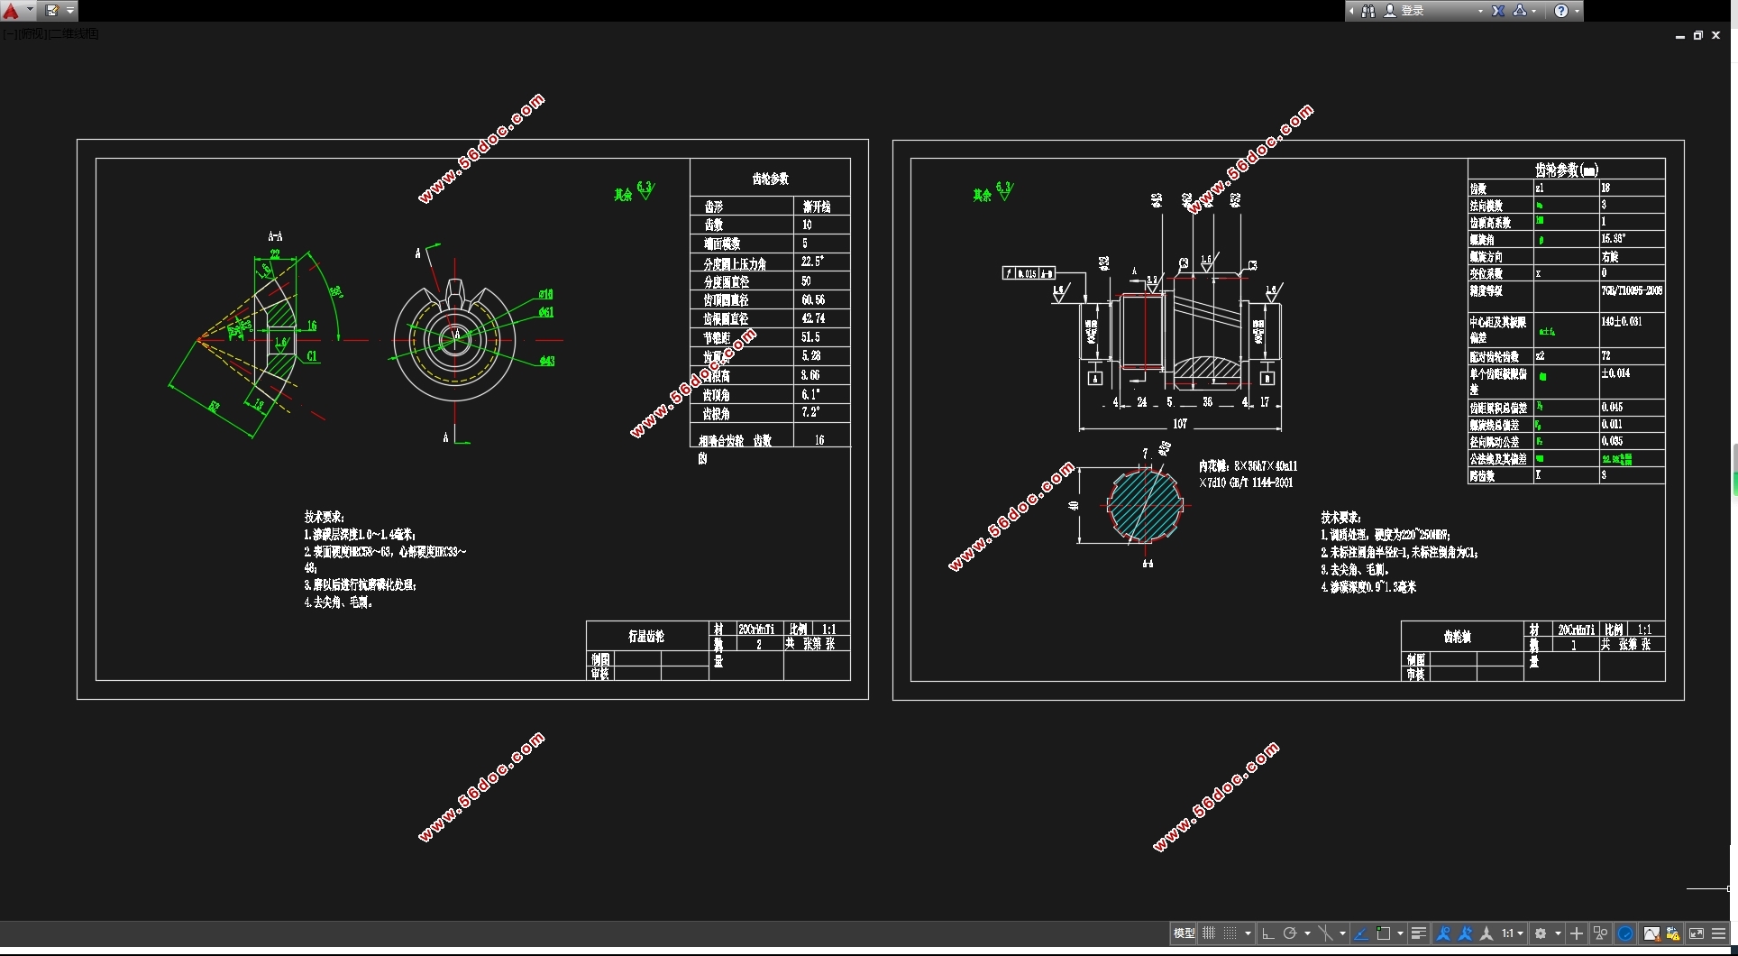This screenshot has height=956, width=1738.
Task: Click the vertical scrollbar green marker
Action: pos(1735,485)
